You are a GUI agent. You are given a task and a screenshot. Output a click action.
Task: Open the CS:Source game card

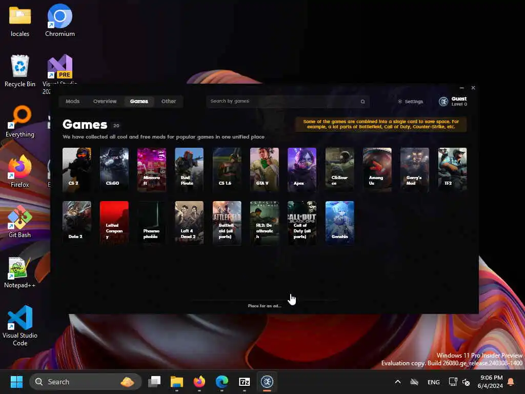tap(340, 169)
